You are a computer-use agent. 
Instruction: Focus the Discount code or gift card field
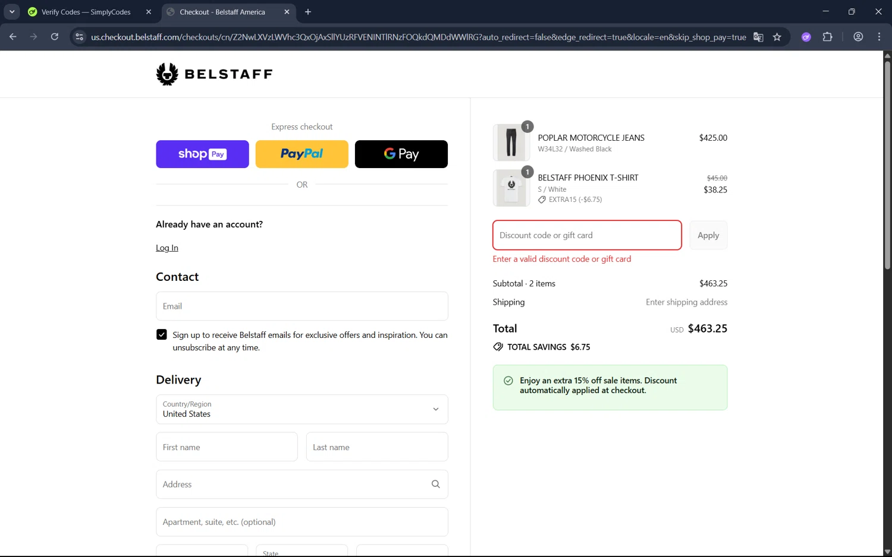click(587, 235)
